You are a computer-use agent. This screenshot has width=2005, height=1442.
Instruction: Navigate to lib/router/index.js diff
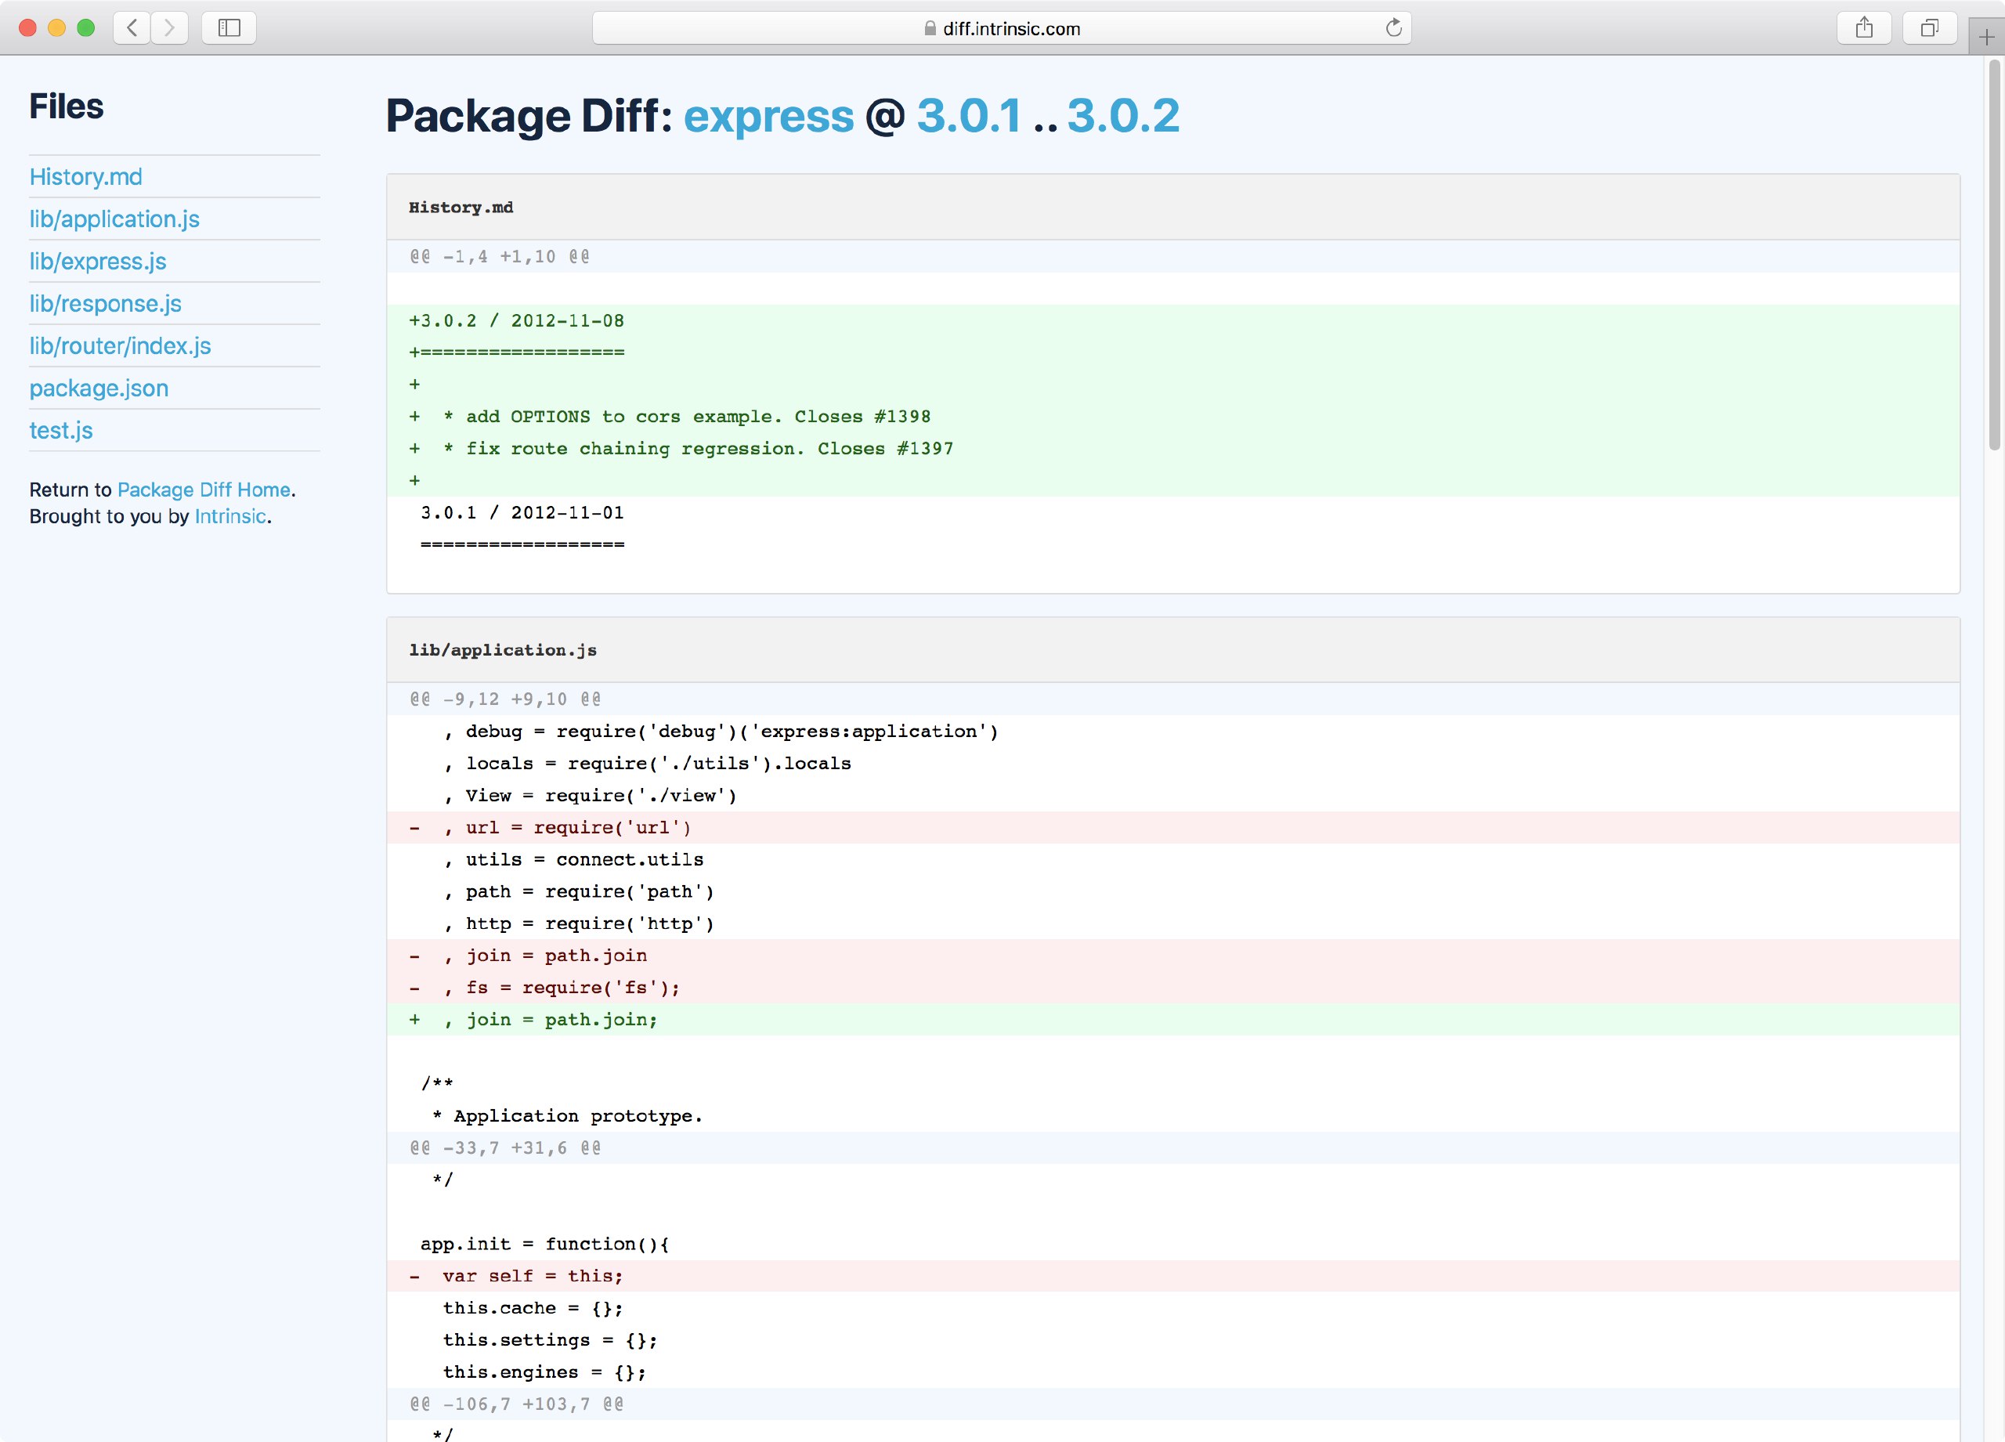click(x=121, y=346)
